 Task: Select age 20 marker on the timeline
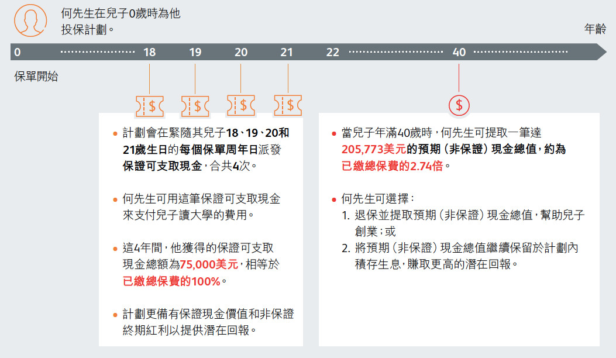pos(241,52)
